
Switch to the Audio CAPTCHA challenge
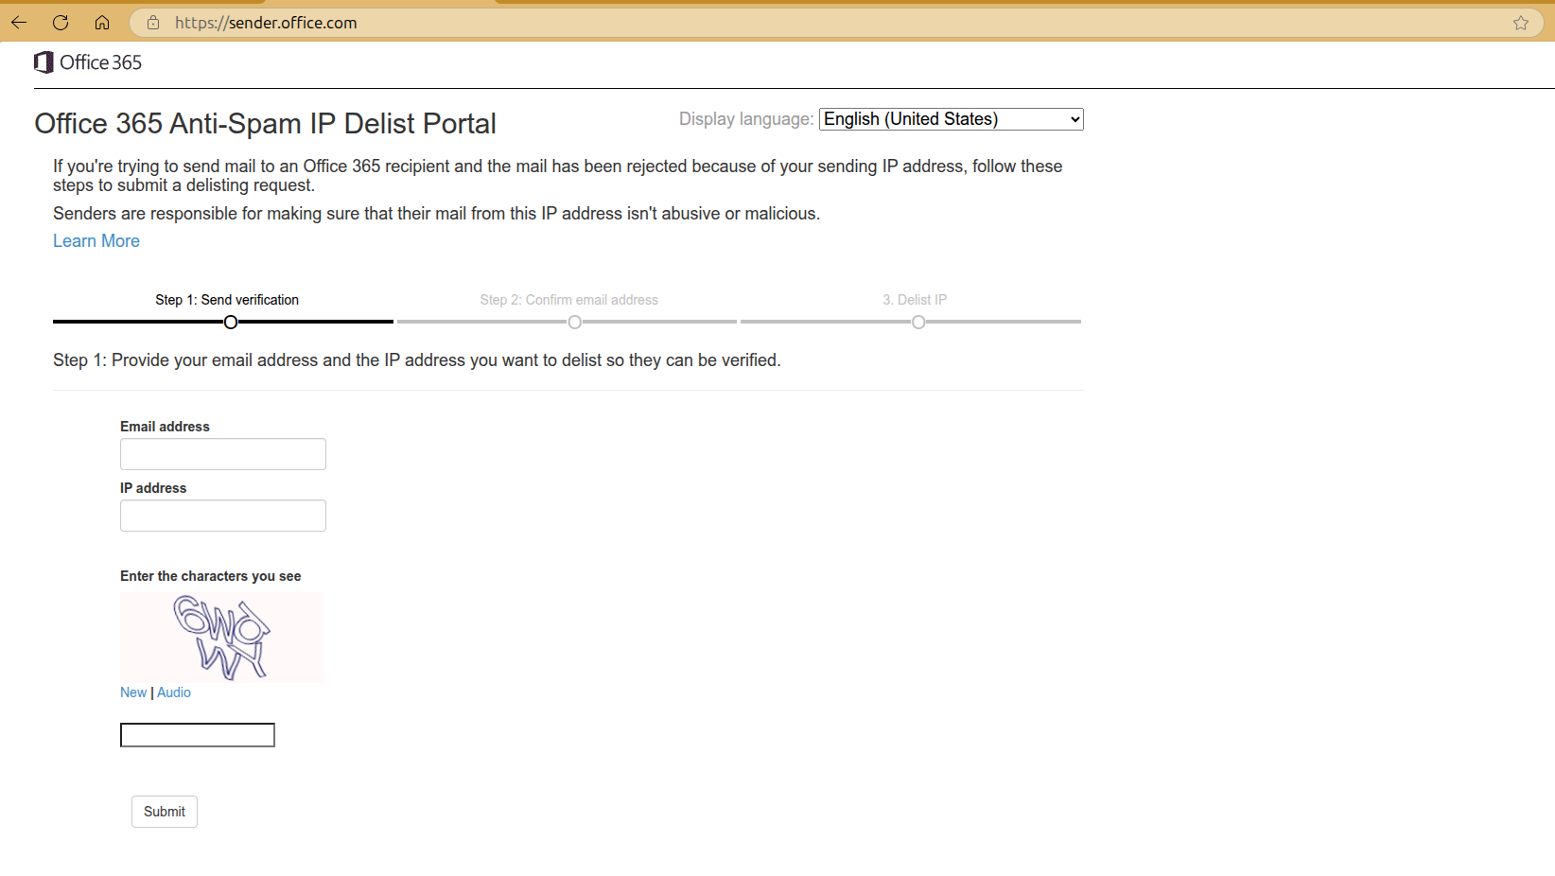(x=174, y=692)
